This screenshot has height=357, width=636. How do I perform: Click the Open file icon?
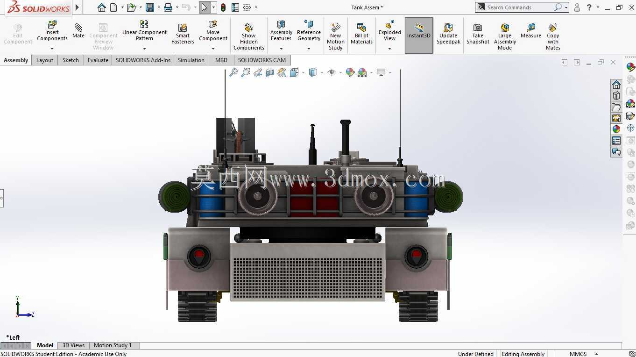[131, 7]
